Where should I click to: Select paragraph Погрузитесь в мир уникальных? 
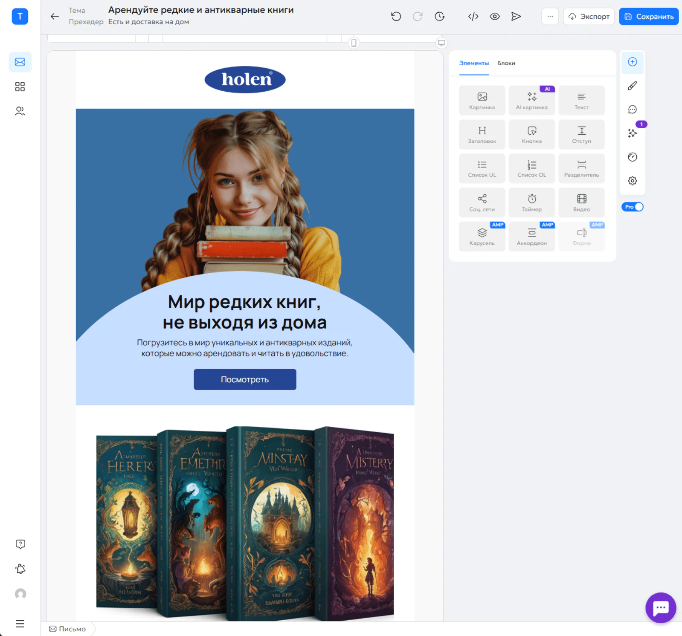[245, 348]
